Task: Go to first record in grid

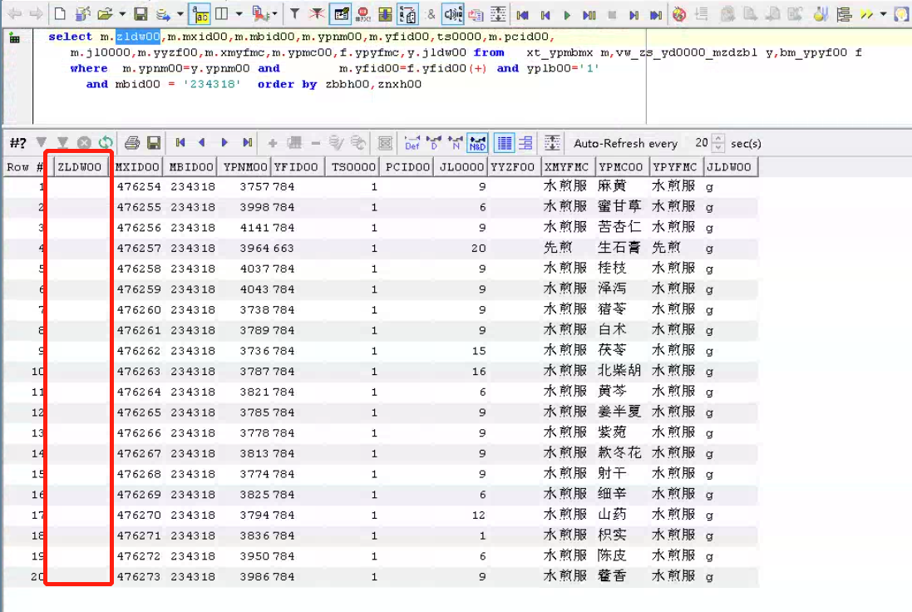Action: point(180,142)
